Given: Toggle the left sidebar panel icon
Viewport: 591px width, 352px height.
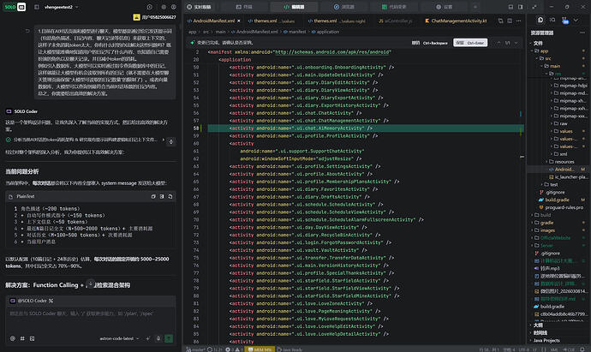Looking at the screenshot, I should pyautogui.click(x=37, y=7).
